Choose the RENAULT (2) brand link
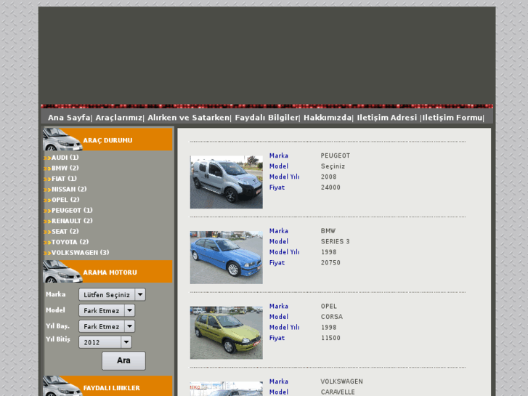This screenshot has width=528, height=396. pyautogui.click(x=72, y=221)
